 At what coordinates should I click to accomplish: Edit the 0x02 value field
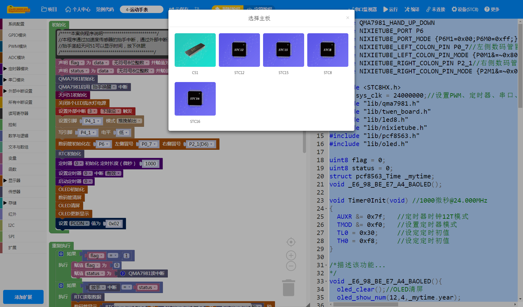point(114,224)
